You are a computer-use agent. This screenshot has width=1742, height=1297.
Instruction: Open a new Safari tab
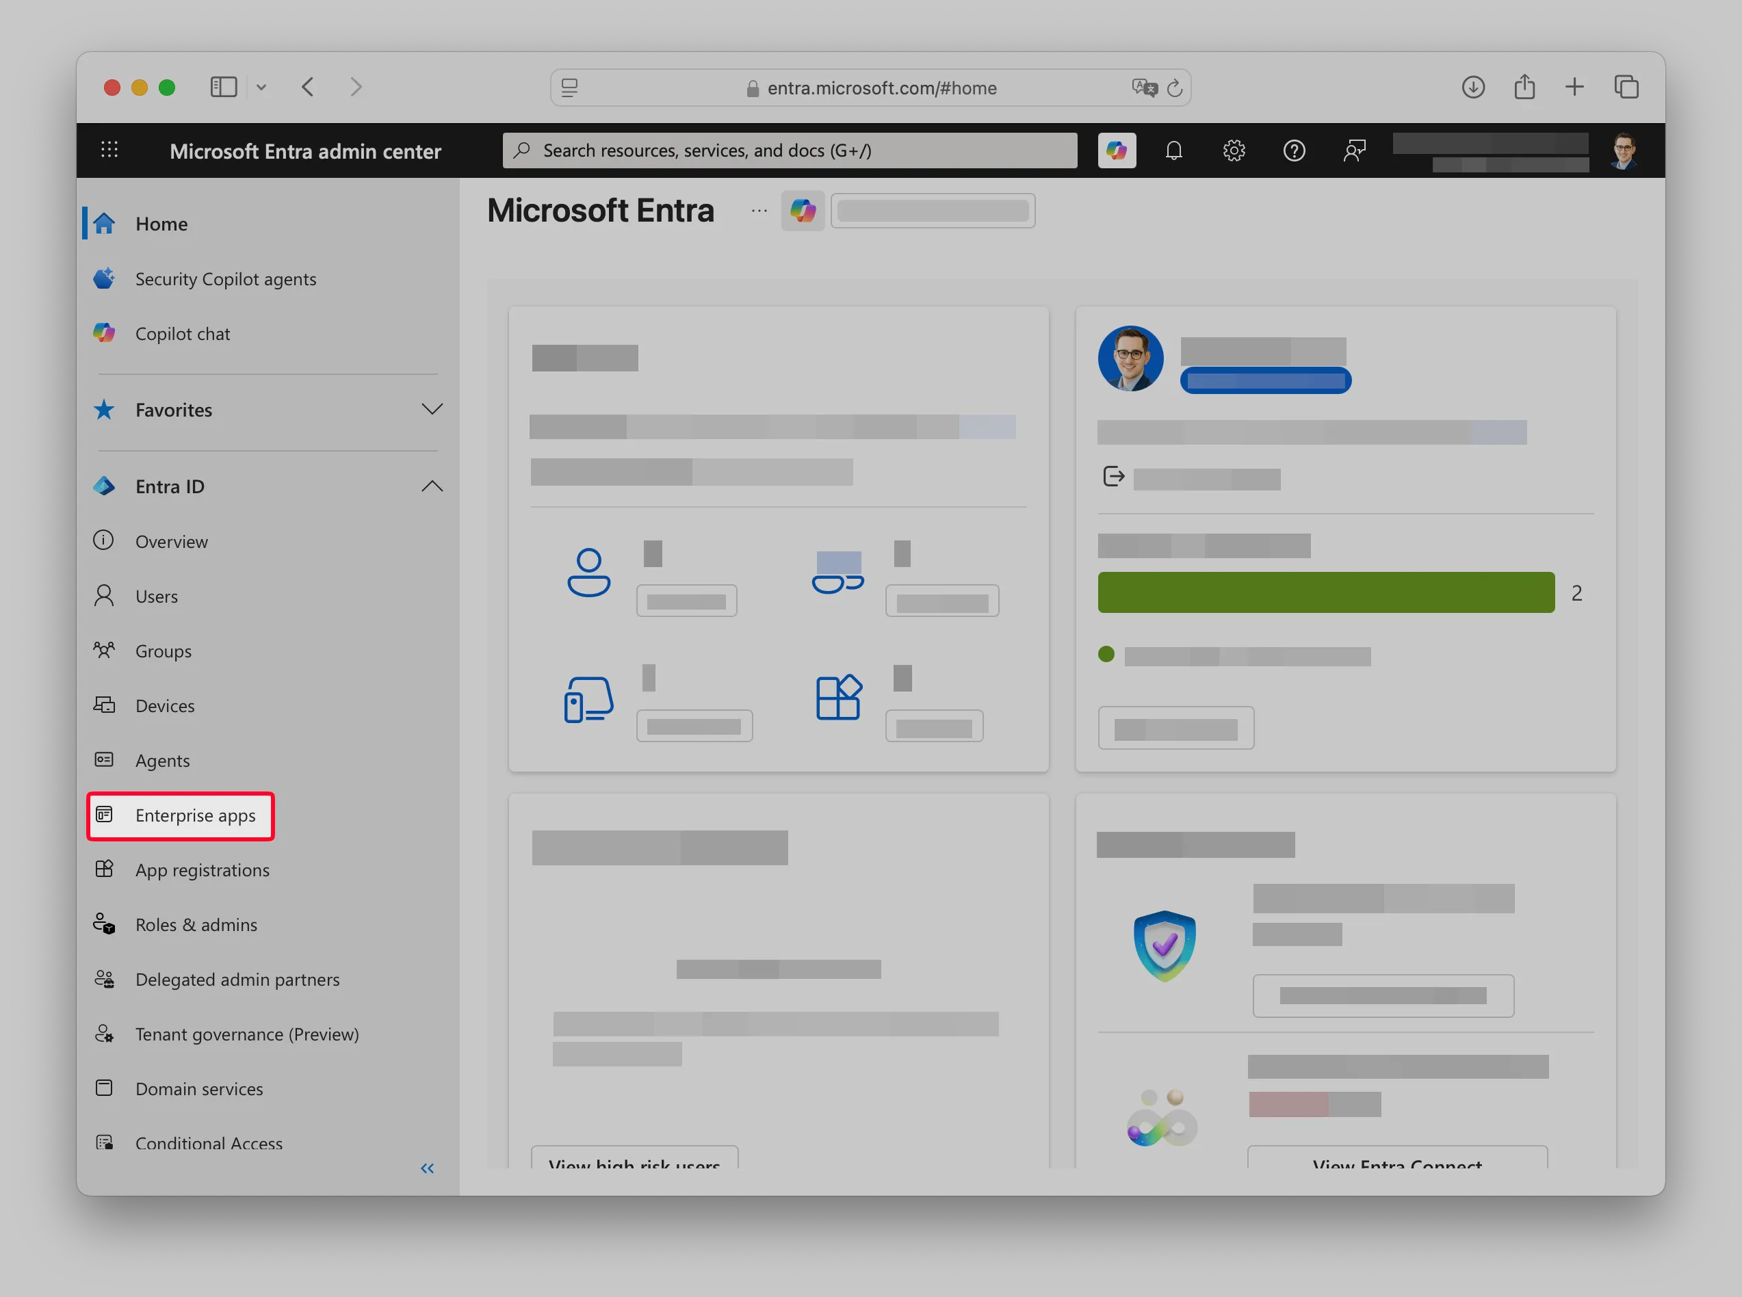[1574, 86]
